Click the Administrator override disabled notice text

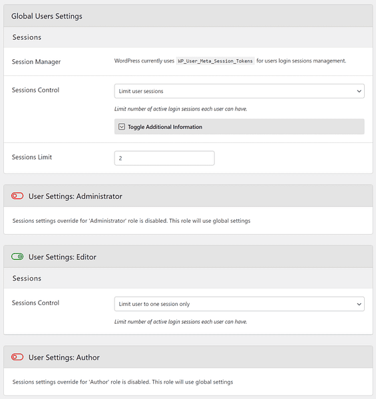[131, 221]
